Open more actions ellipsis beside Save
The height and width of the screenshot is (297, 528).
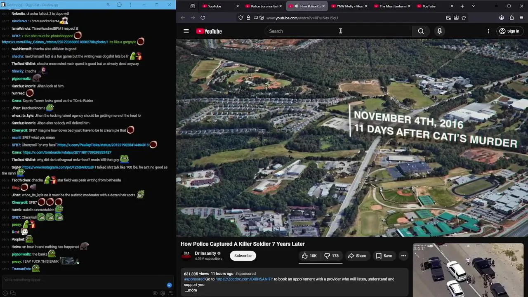click(403, 256)
